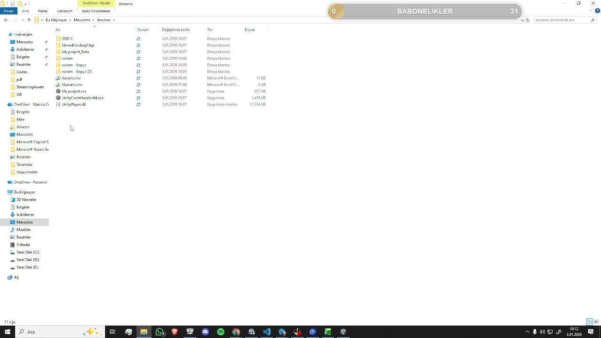Select StreamingAssets in Quick access
601x338 pixels.
click(30, 87)
